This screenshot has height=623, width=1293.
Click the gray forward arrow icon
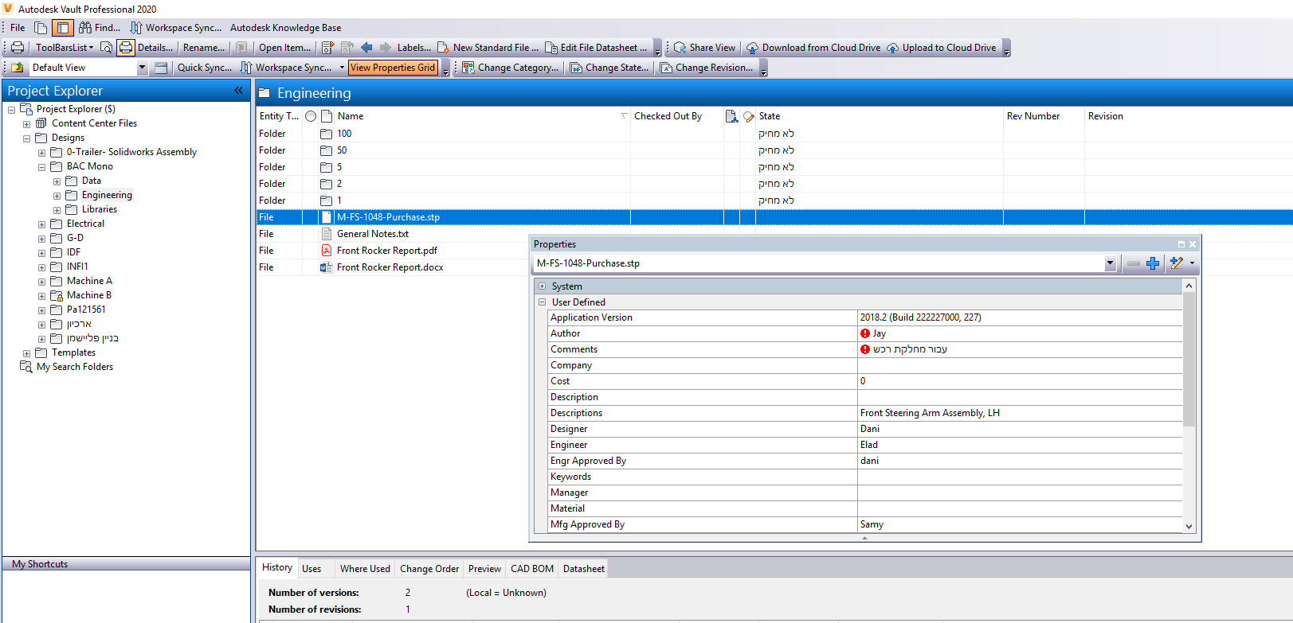(x=385, y=48)
